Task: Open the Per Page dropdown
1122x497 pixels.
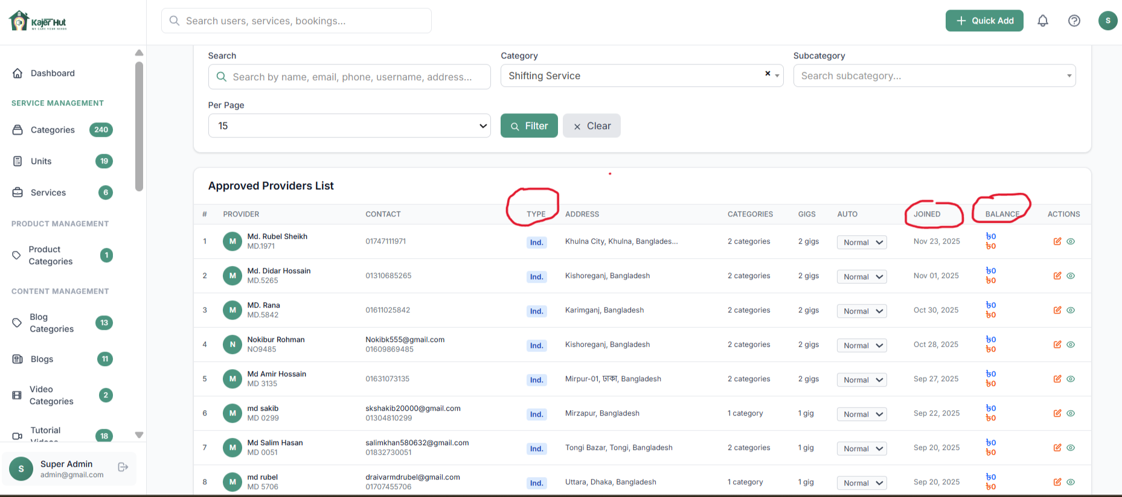Action: [349, 126]
